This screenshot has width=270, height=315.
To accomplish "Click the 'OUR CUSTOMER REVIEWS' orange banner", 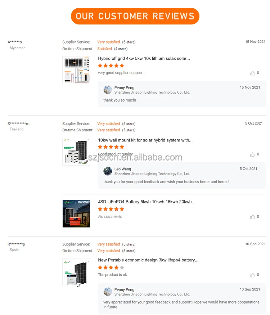I will point(135,16).
